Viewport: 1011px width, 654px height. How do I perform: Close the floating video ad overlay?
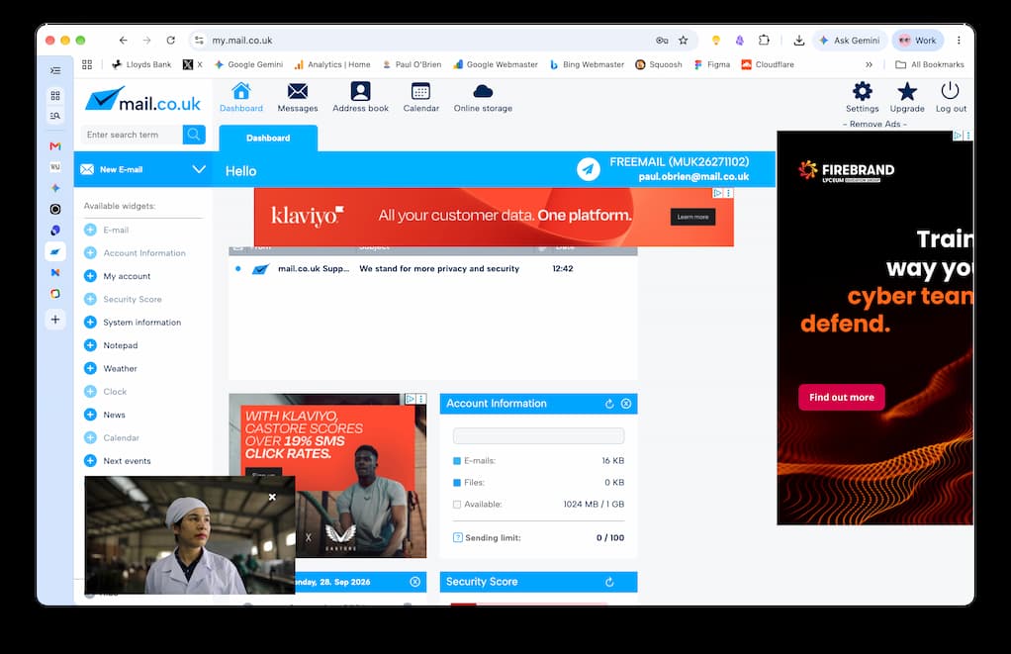(x=272, y=497)
